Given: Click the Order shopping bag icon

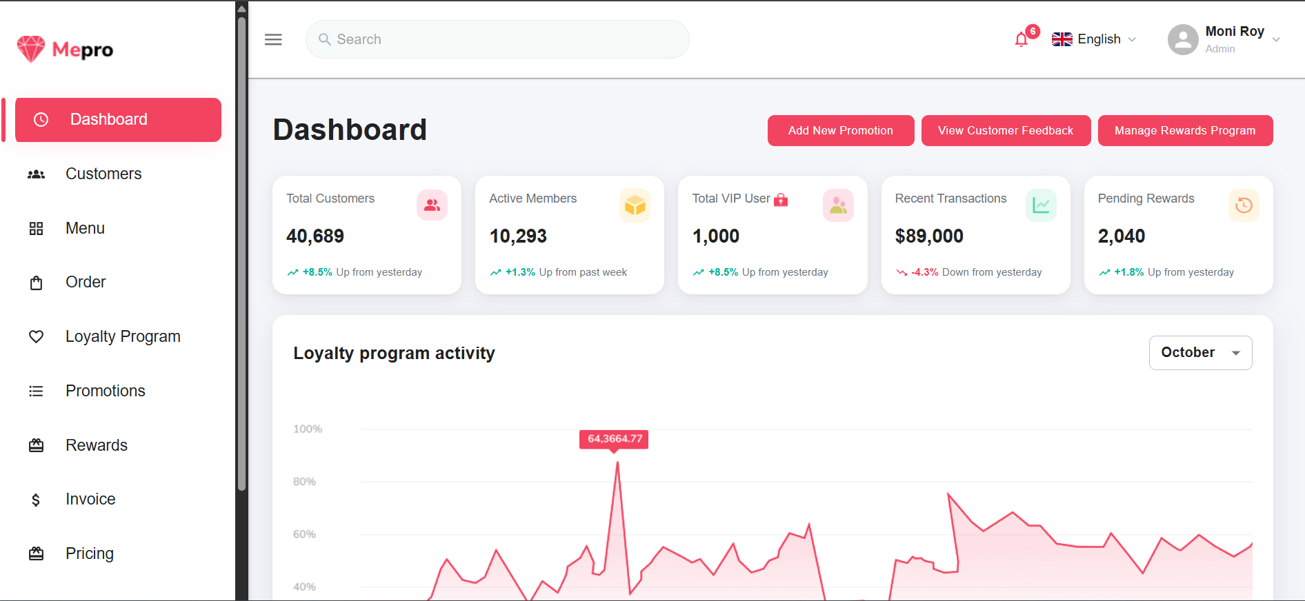Looking at the screenshot, I should click(x=37, y=283).
